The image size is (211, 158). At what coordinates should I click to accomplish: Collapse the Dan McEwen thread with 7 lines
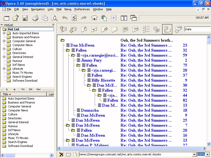[x=68, y=125]
